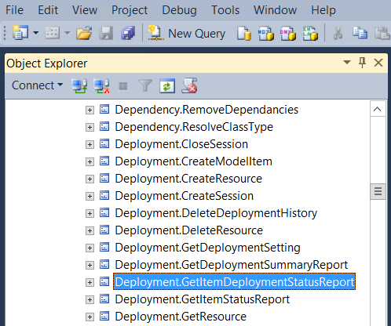Viewport: 391px width, 326px height.
Task: Click the Analysis Services MDX Query icon
Action: [266, 34]
